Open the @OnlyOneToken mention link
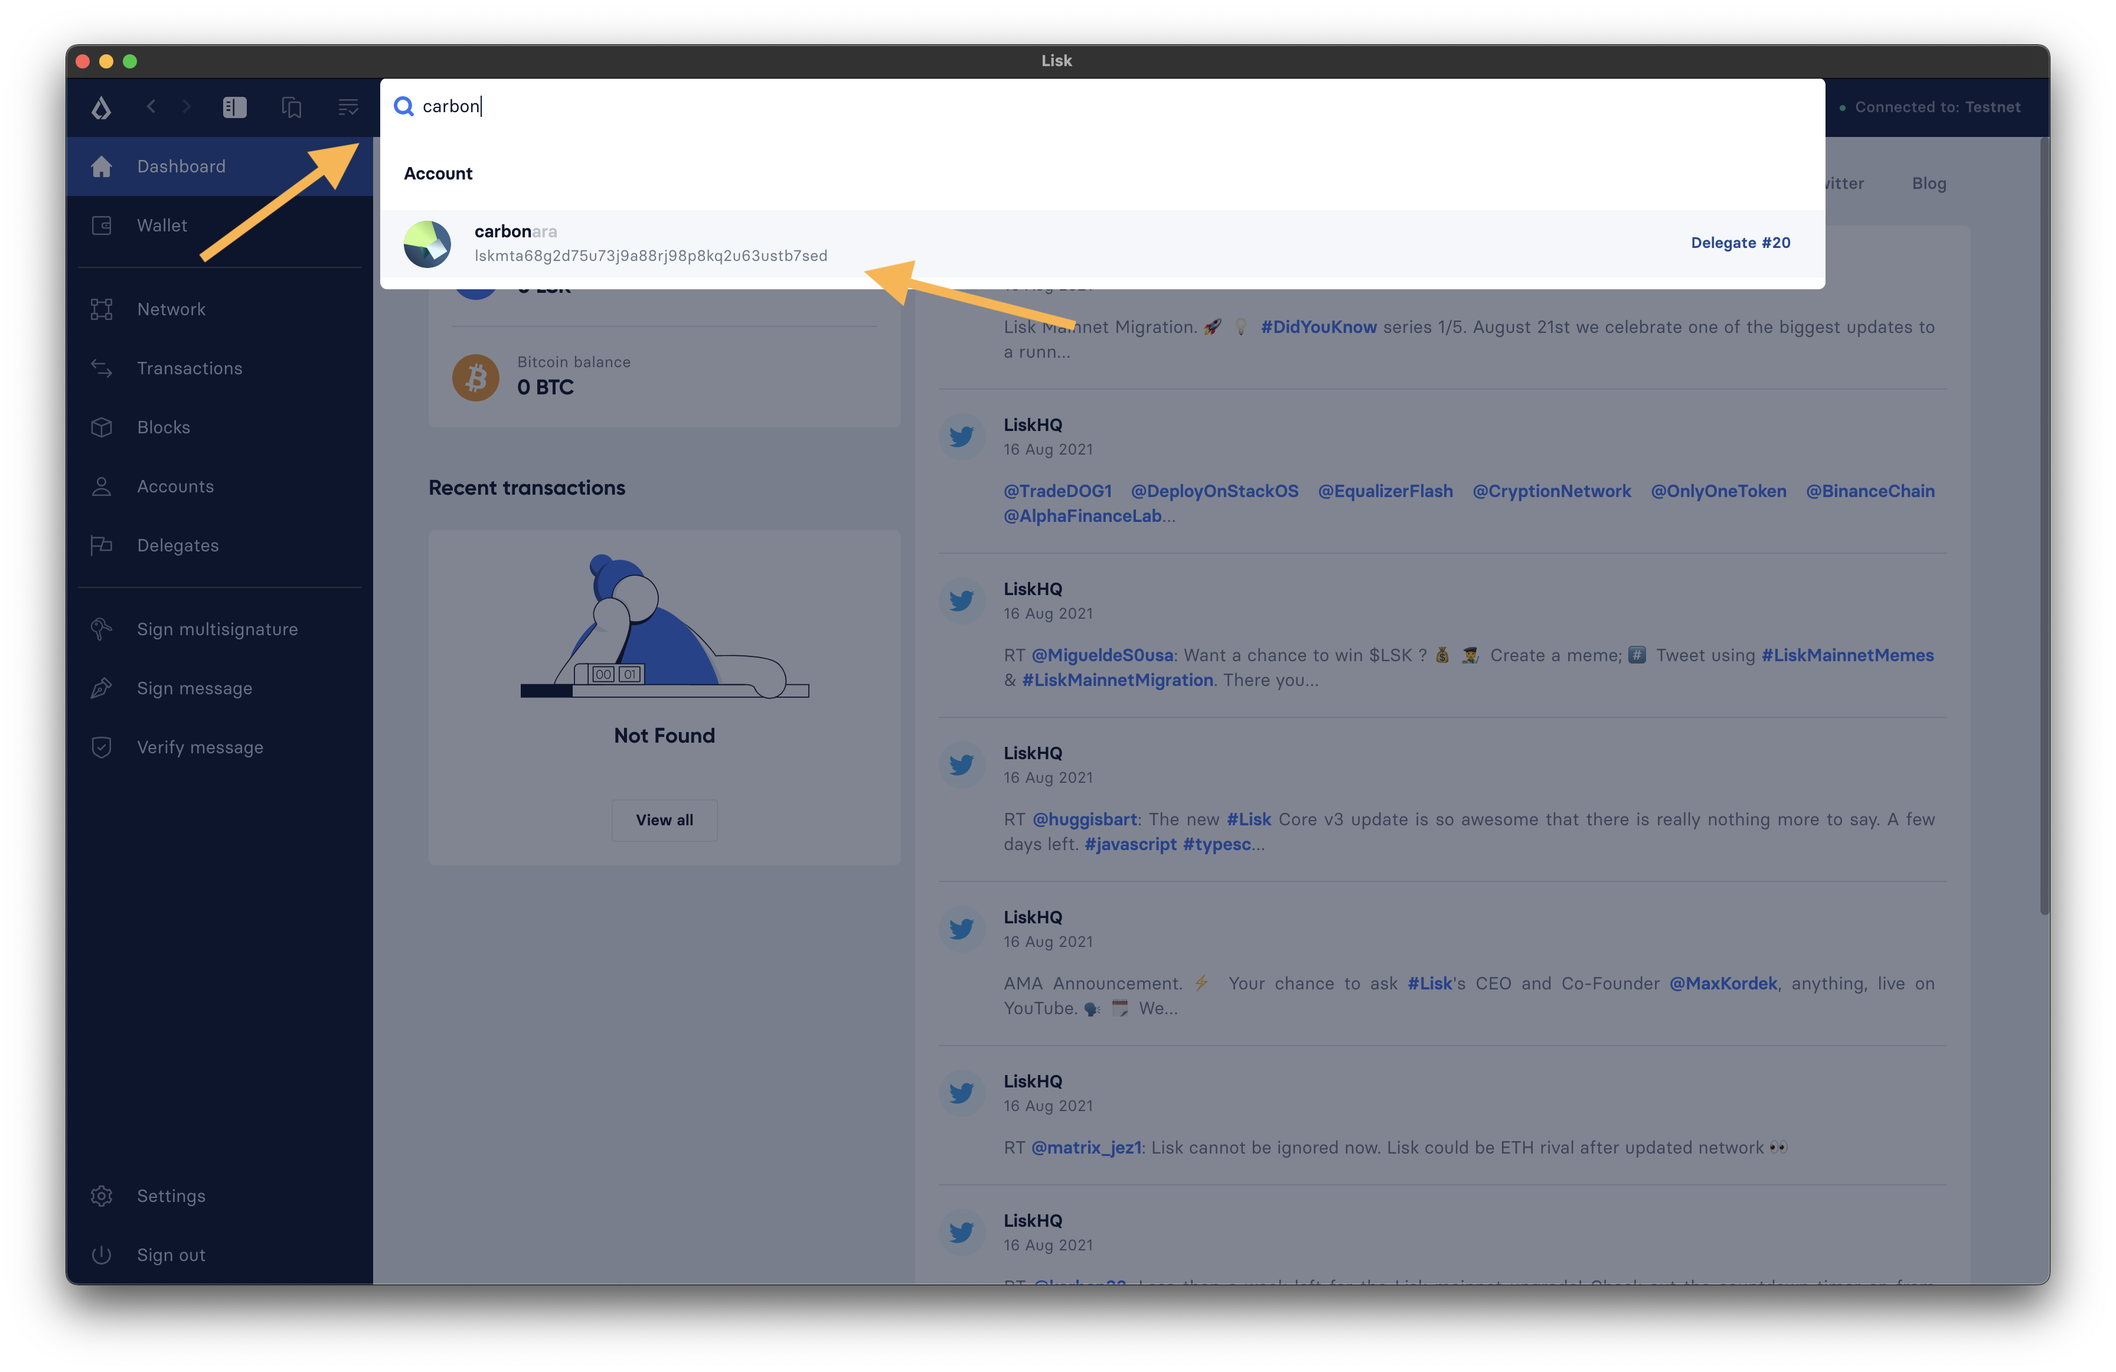The image size is (2116, 1372). point(1717,491)
